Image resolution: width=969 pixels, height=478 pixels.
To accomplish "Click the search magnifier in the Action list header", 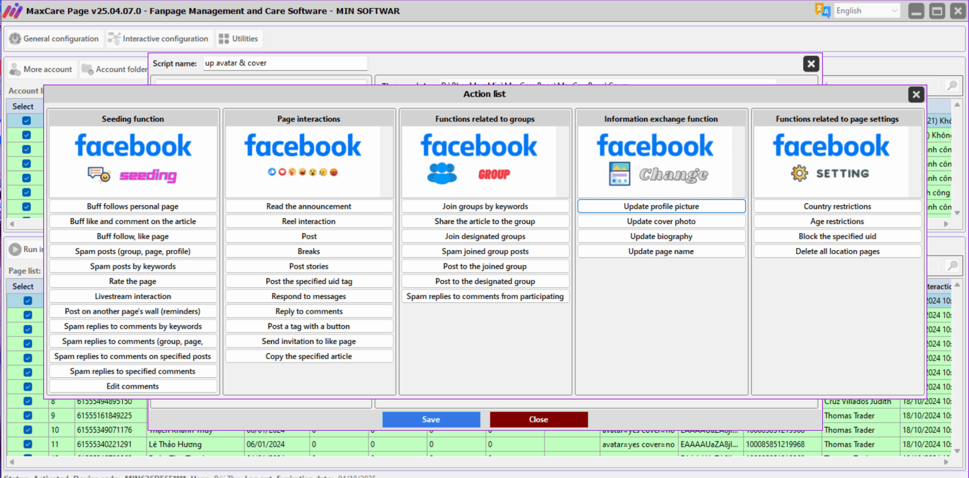I will pyautogui.click(x=951, y=85).
